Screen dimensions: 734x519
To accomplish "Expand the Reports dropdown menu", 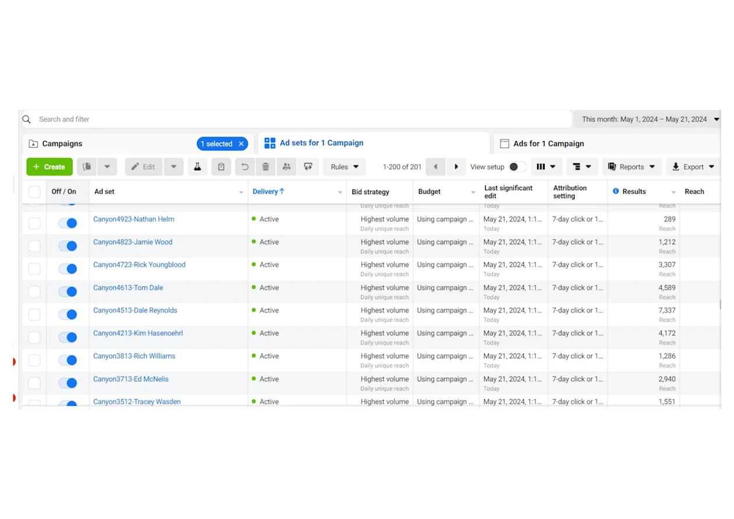I will click(x=631, y=167).
